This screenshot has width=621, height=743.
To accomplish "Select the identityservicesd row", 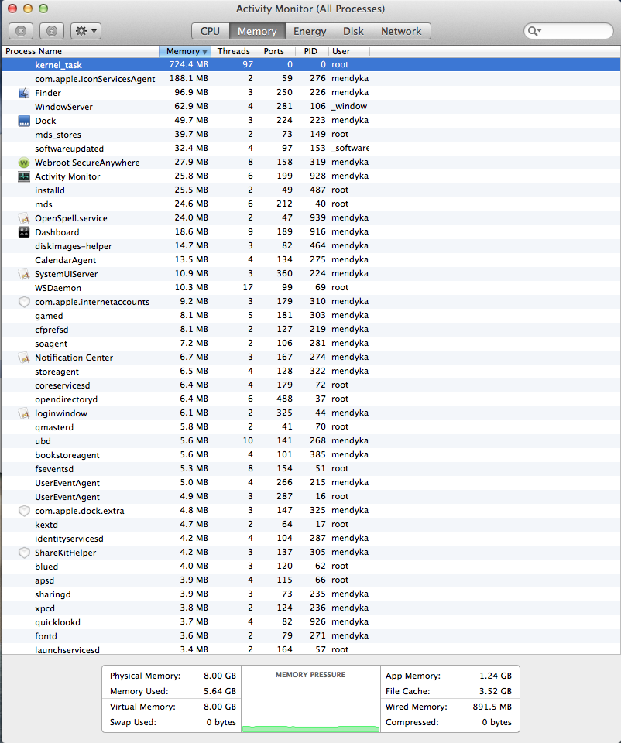I will tap(311, 539).
